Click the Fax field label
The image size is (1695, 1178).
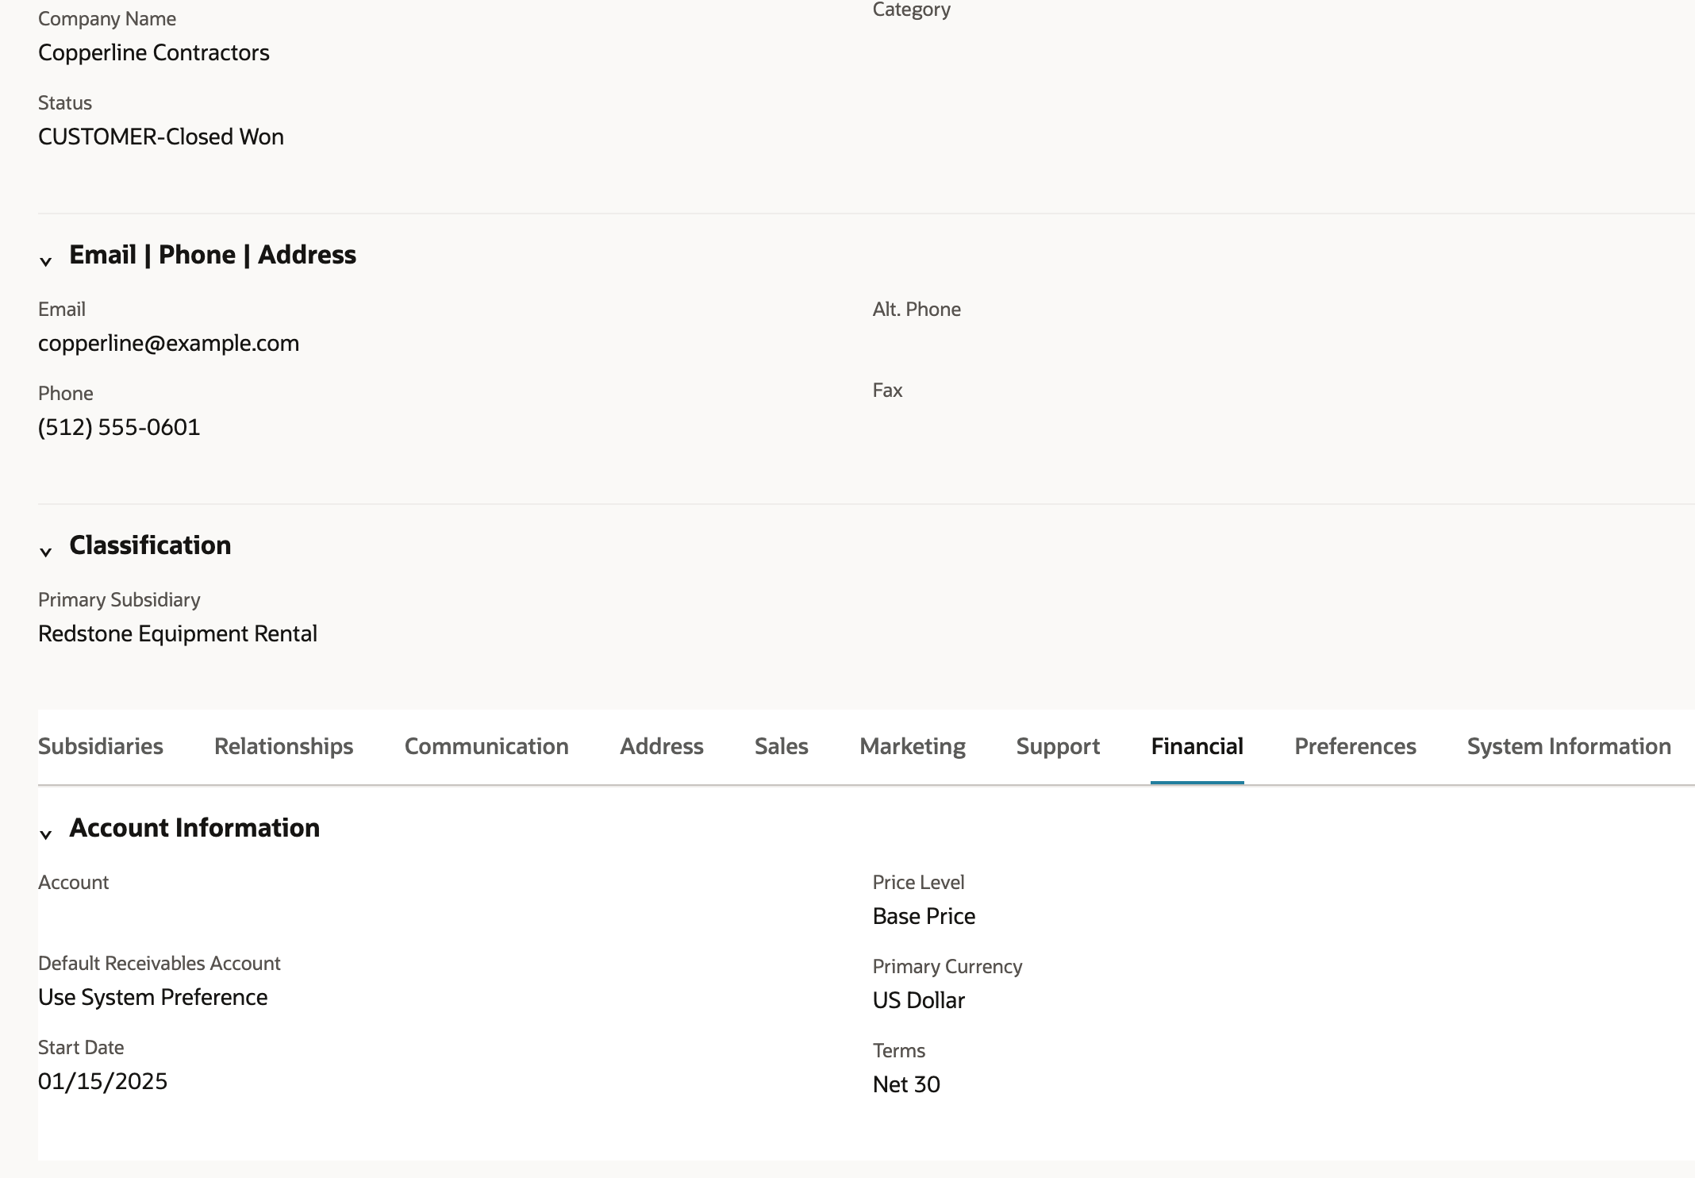pyautogui.click(x=888, y=390)
